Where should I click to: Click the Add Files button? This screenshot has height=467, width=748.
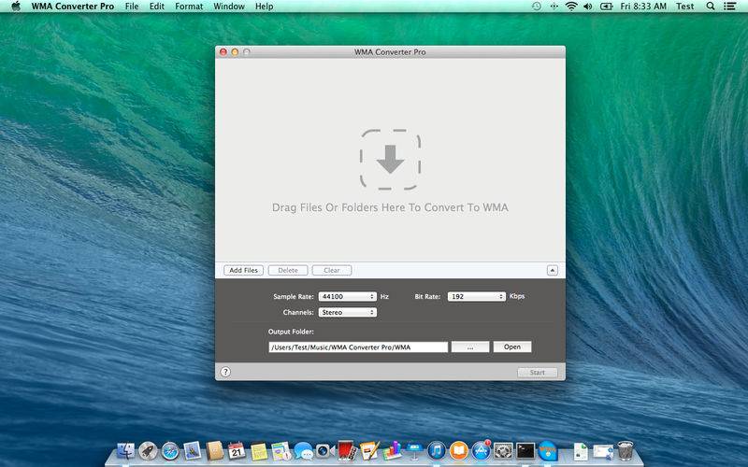click(x=243, y=270)
